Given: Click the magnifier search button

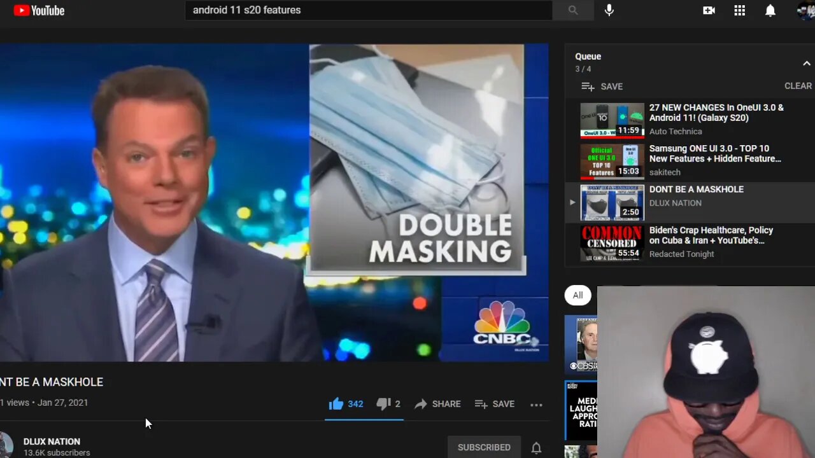Looking at the screenshot, I should point(573,10).
